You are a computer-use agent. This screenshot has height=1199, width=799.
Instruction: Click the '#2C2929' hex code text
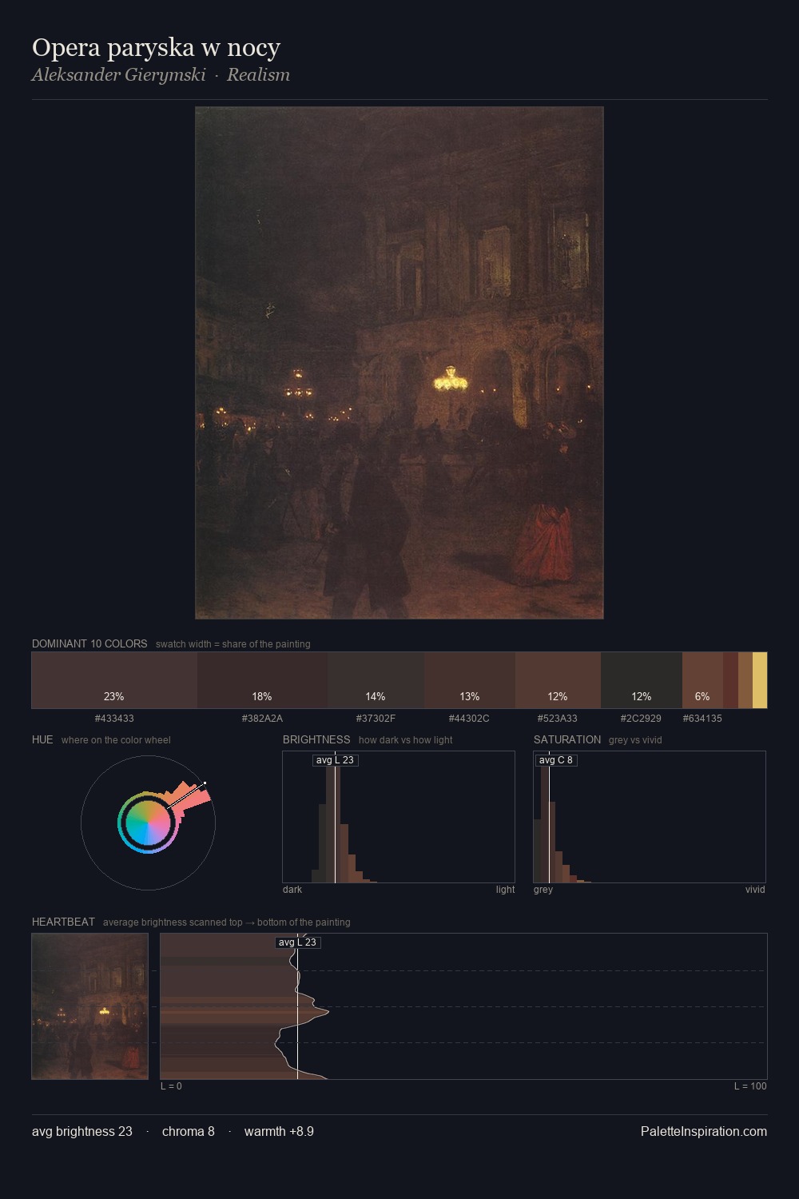coord(641,719)
